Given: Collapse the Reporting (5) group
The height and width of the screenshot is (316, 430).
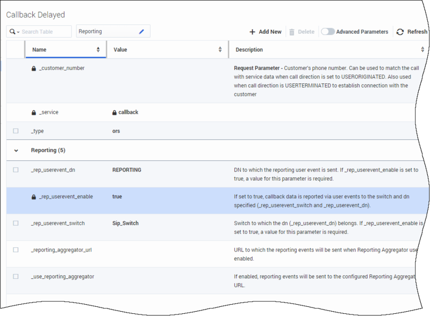Looking at the screenshot, I should pyautogui.click(x=16, y=150).
